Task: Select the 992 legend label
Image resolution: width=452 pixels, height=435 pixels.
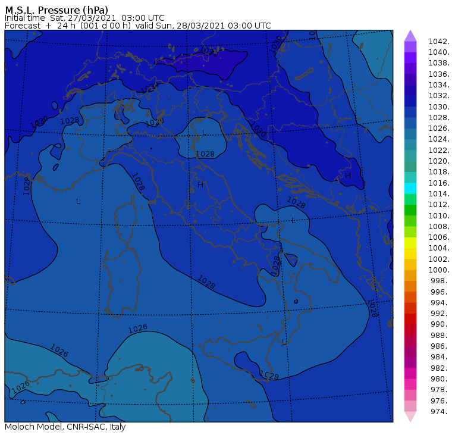Action: click(440, 313)
